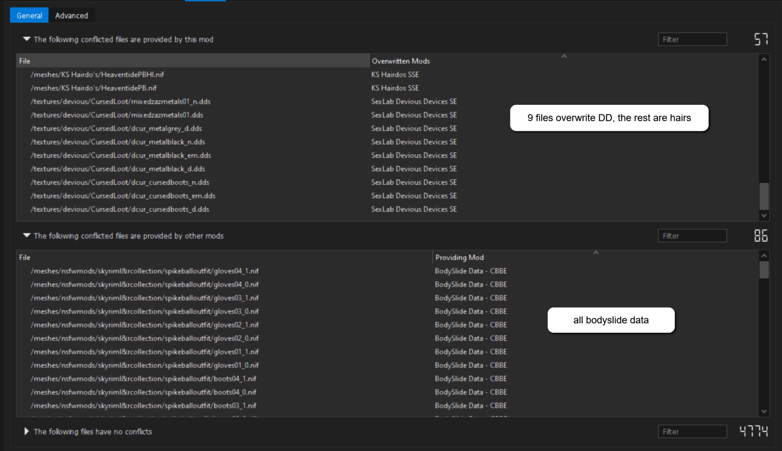
Task: Click Filter field for other mods' conflicts
Action: [692, 236]
